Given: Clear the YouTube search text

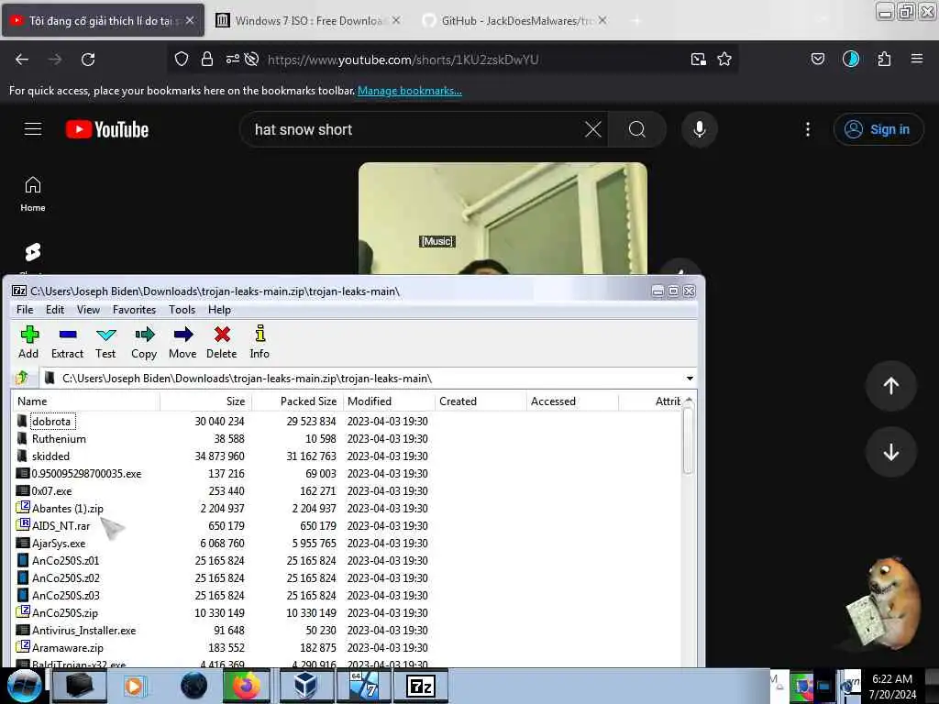Looking at the screenshot, I should pyautogui.click(x=593, y=129).
